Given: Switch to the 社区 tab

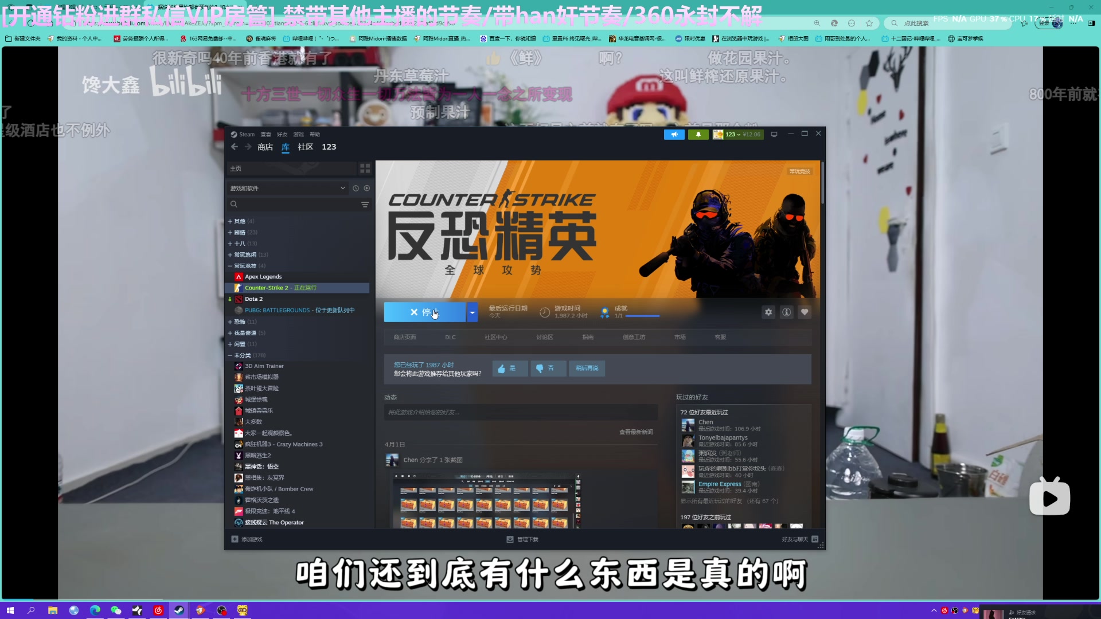Looking at the screenshot, I should (x=306, y=147).
